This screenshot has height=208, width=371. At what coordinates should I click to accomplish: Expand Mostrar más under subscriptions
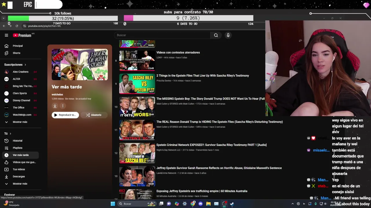[x=20, y=122]
